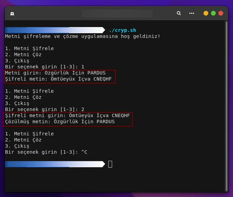Open the terminal search tool
233x197 pixels.
pyautogui.click(x=179, y=13)
